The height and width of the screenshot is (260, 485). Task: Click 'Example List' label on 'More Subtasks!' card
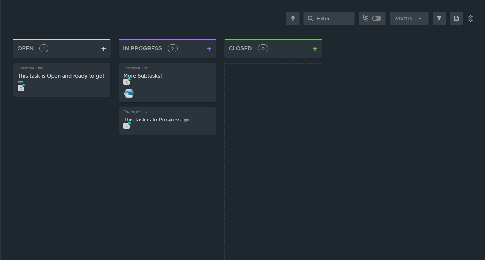point(136,68)
